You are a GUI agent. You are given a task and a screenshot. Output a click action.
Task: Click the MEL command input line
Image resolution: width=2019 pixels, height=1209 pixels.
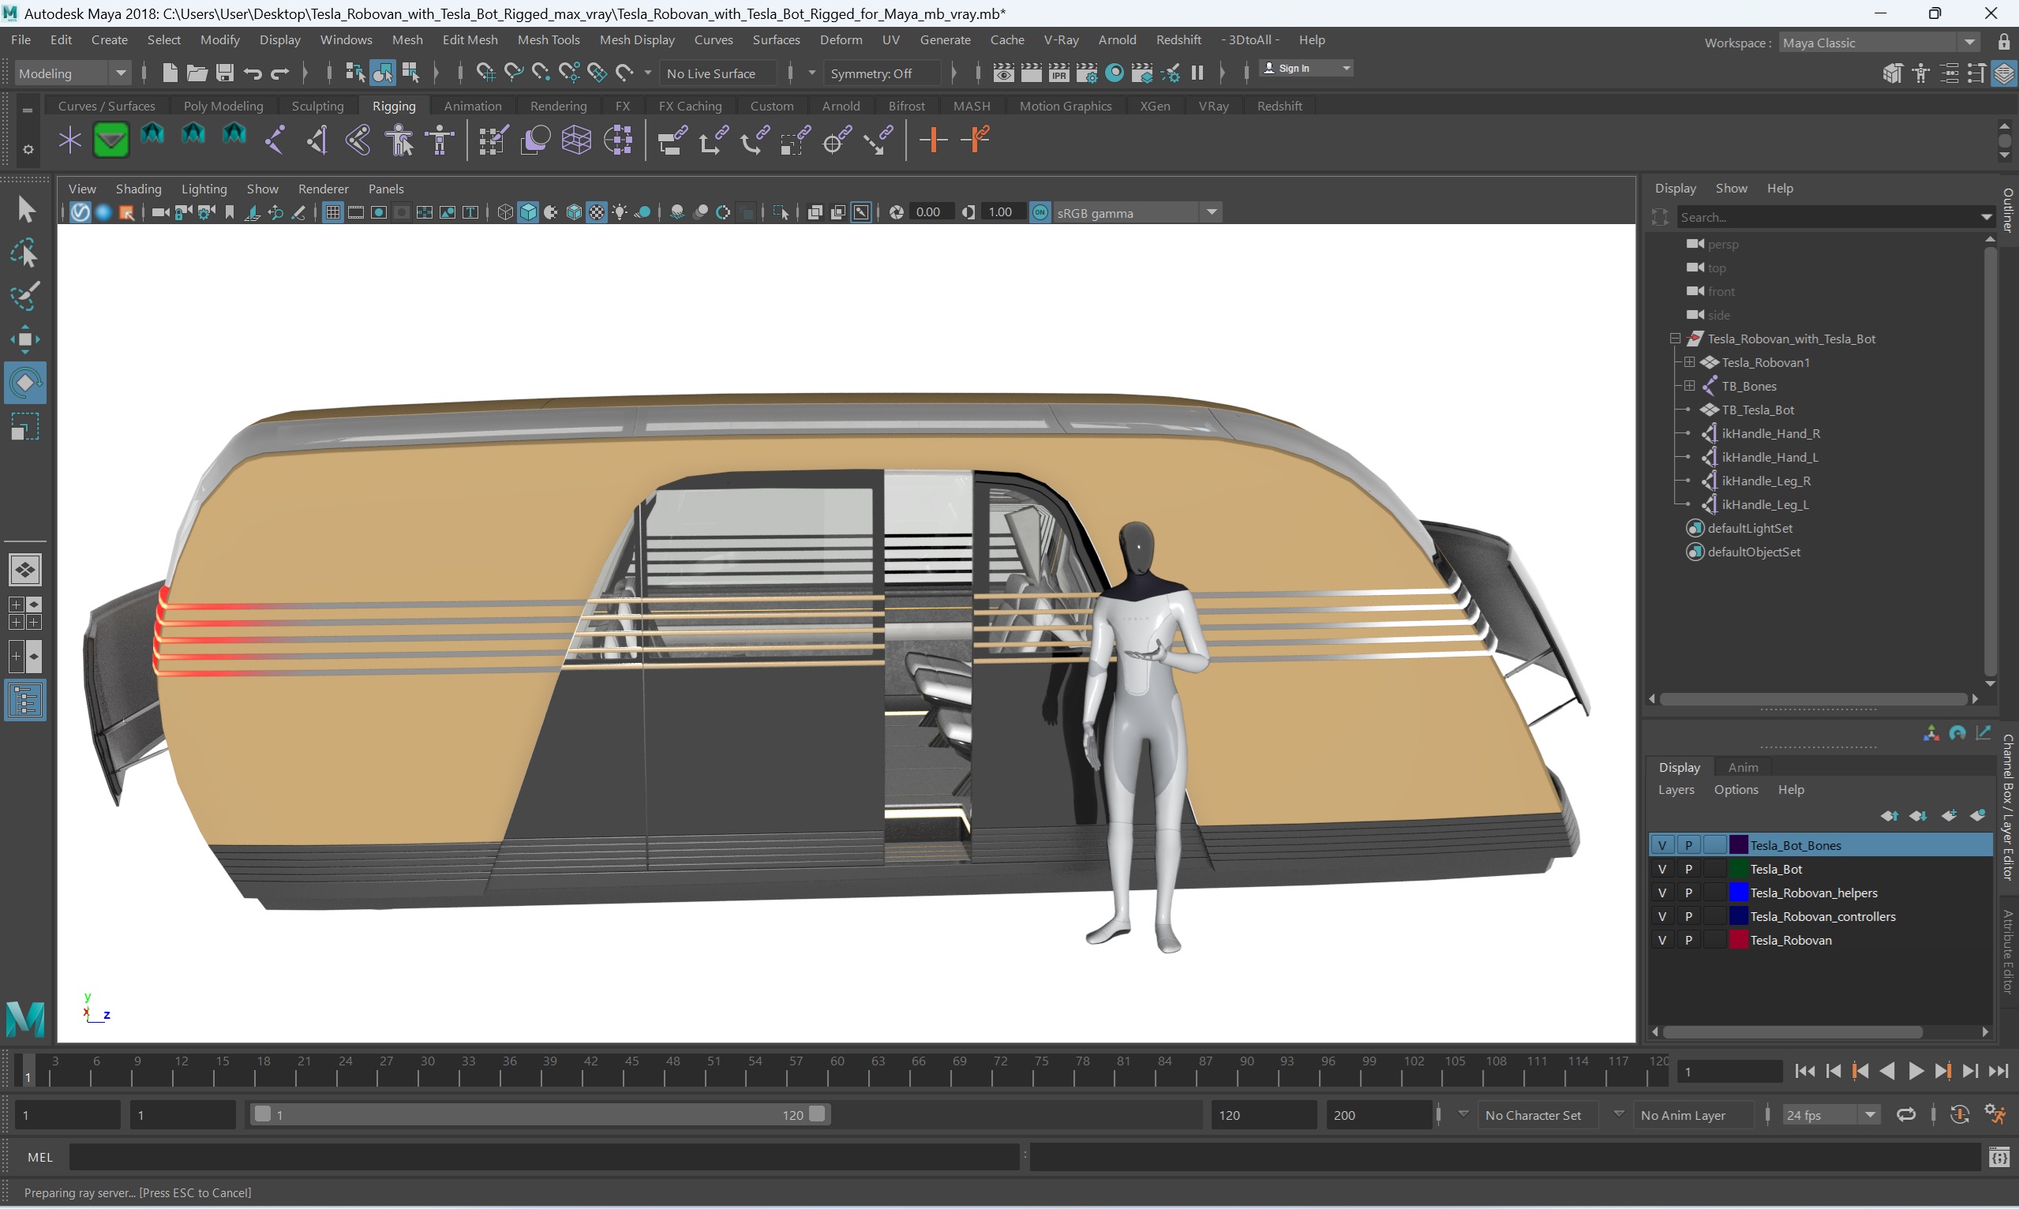coord(544,1156)
